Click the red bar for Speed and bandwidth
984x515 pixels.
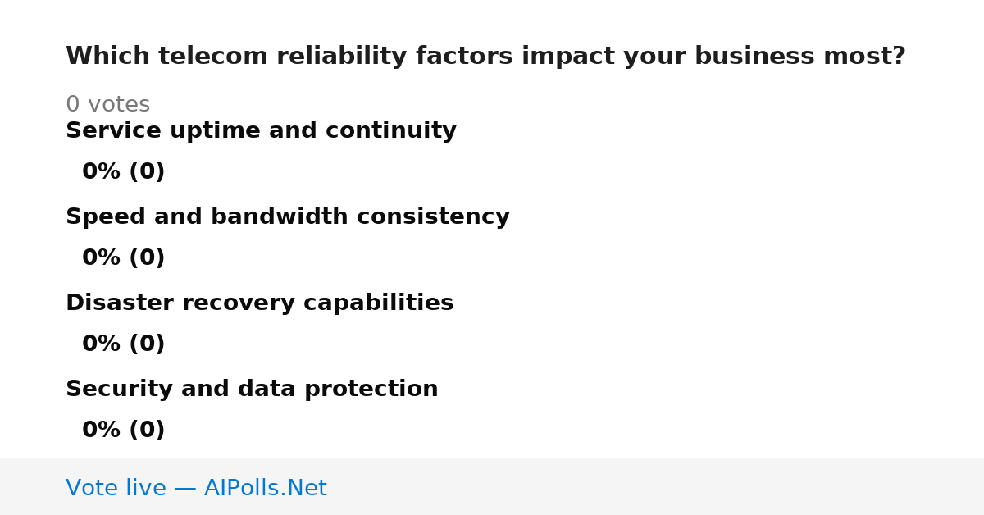(66, 258)
